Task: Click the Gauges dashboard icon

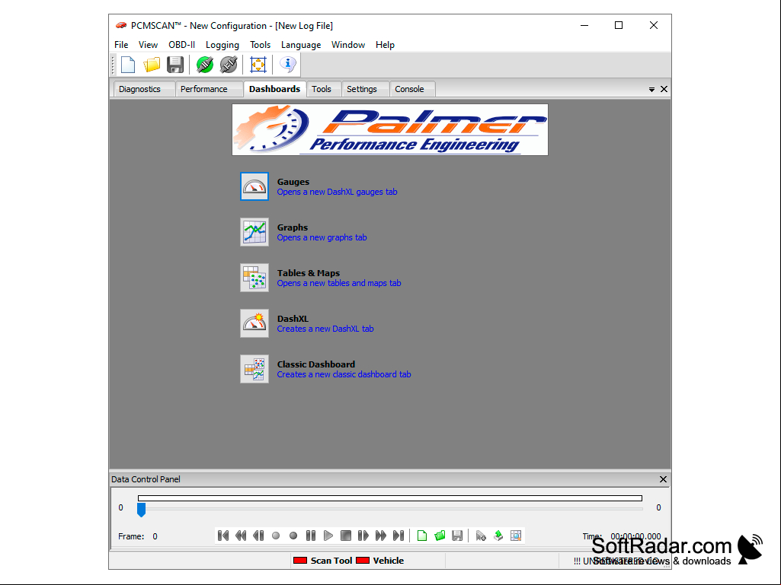Action: [x=254, y=186]
